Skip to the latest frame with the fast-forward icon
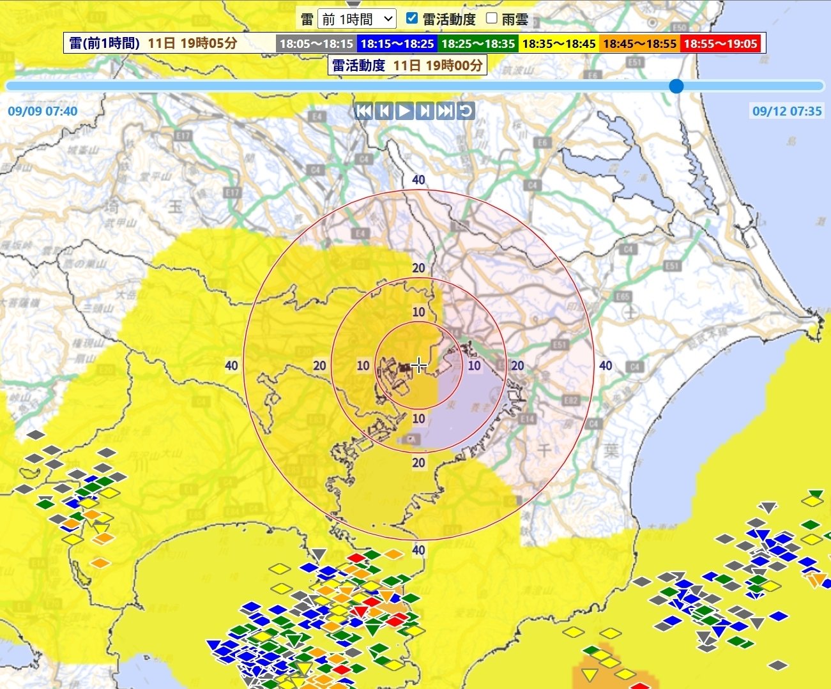Screen dimensions: 831x689 coord(445,111)
